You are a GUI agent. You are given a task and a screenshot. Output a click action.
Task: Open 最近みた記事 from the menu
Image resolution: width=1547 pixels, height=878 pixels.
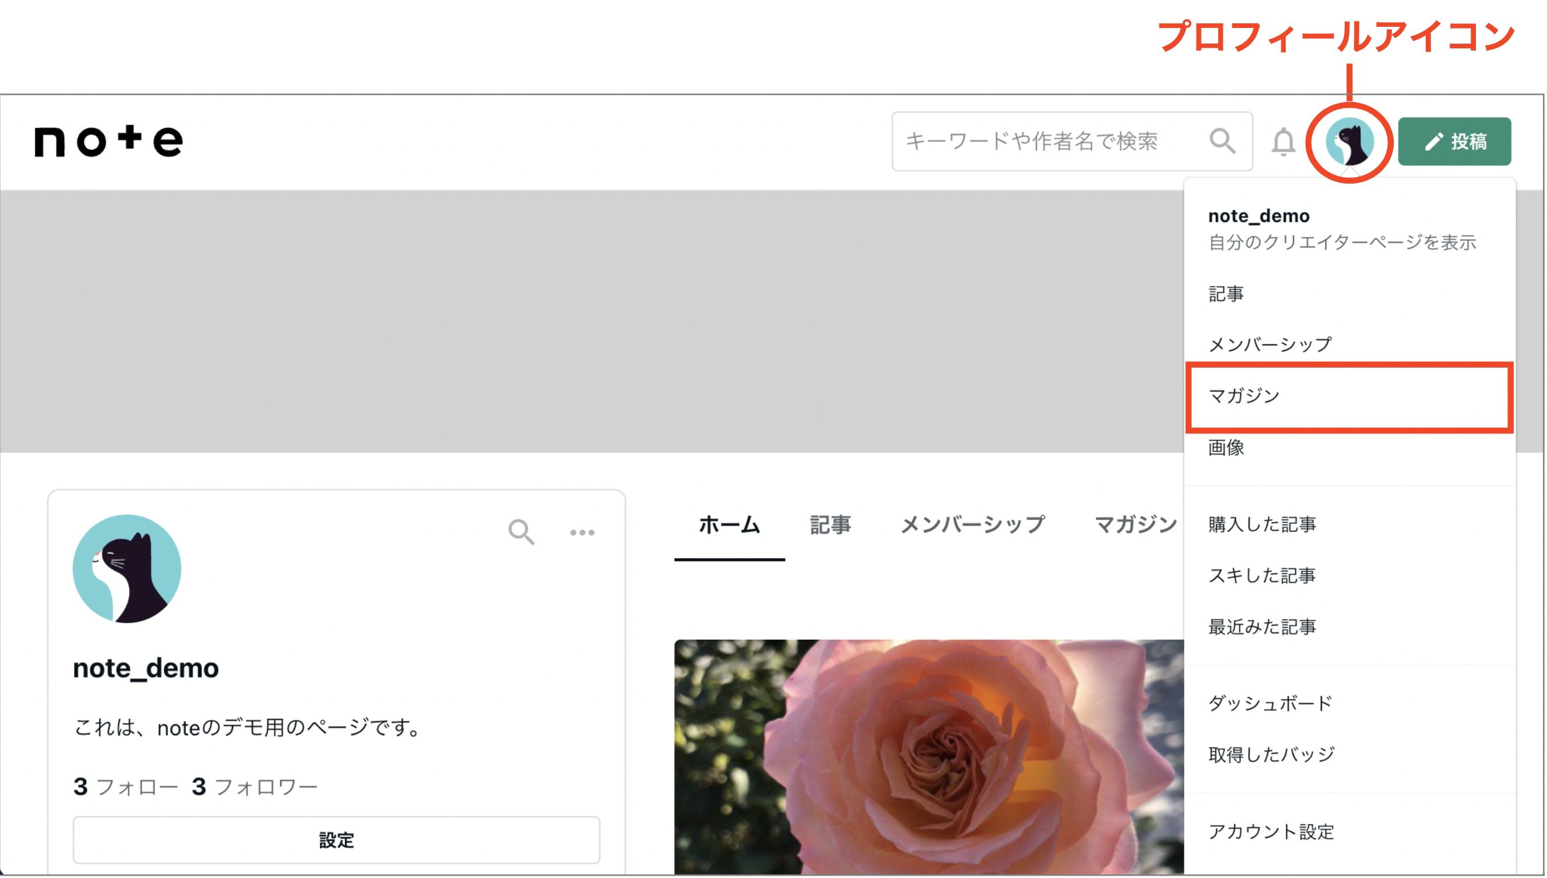(1264, 627)
